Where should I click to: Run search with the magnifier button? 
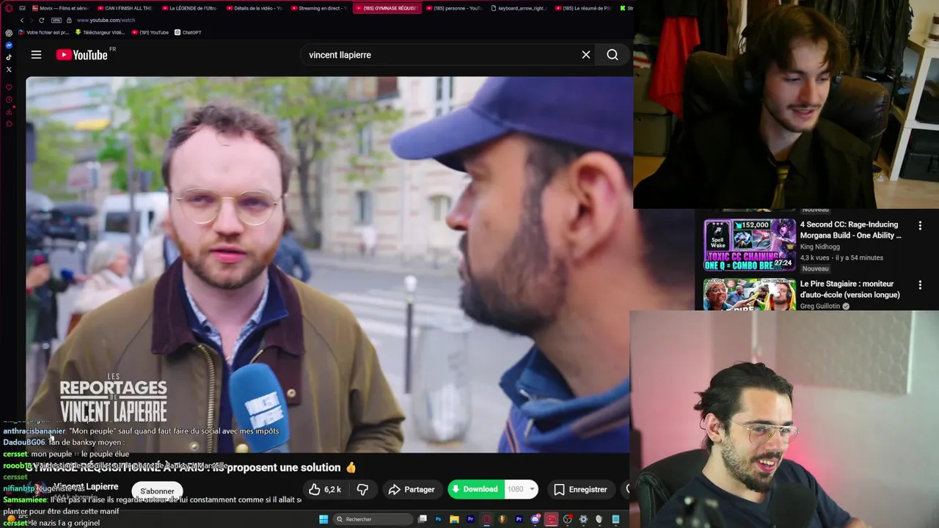(613, 55)
